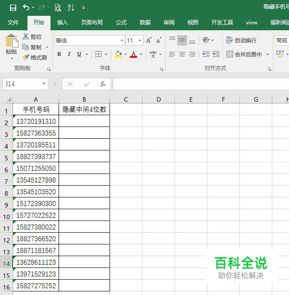This screenshot has width=289, height=295.
Task: Select Align Right icon
Action: [x=192, y=54]
